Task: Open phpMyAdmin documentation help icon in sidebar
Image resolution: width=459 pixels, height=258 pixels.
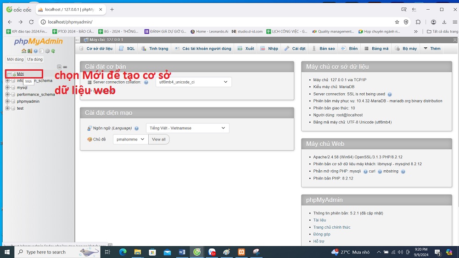Action: pyautogui.click(x=35, y=51)
